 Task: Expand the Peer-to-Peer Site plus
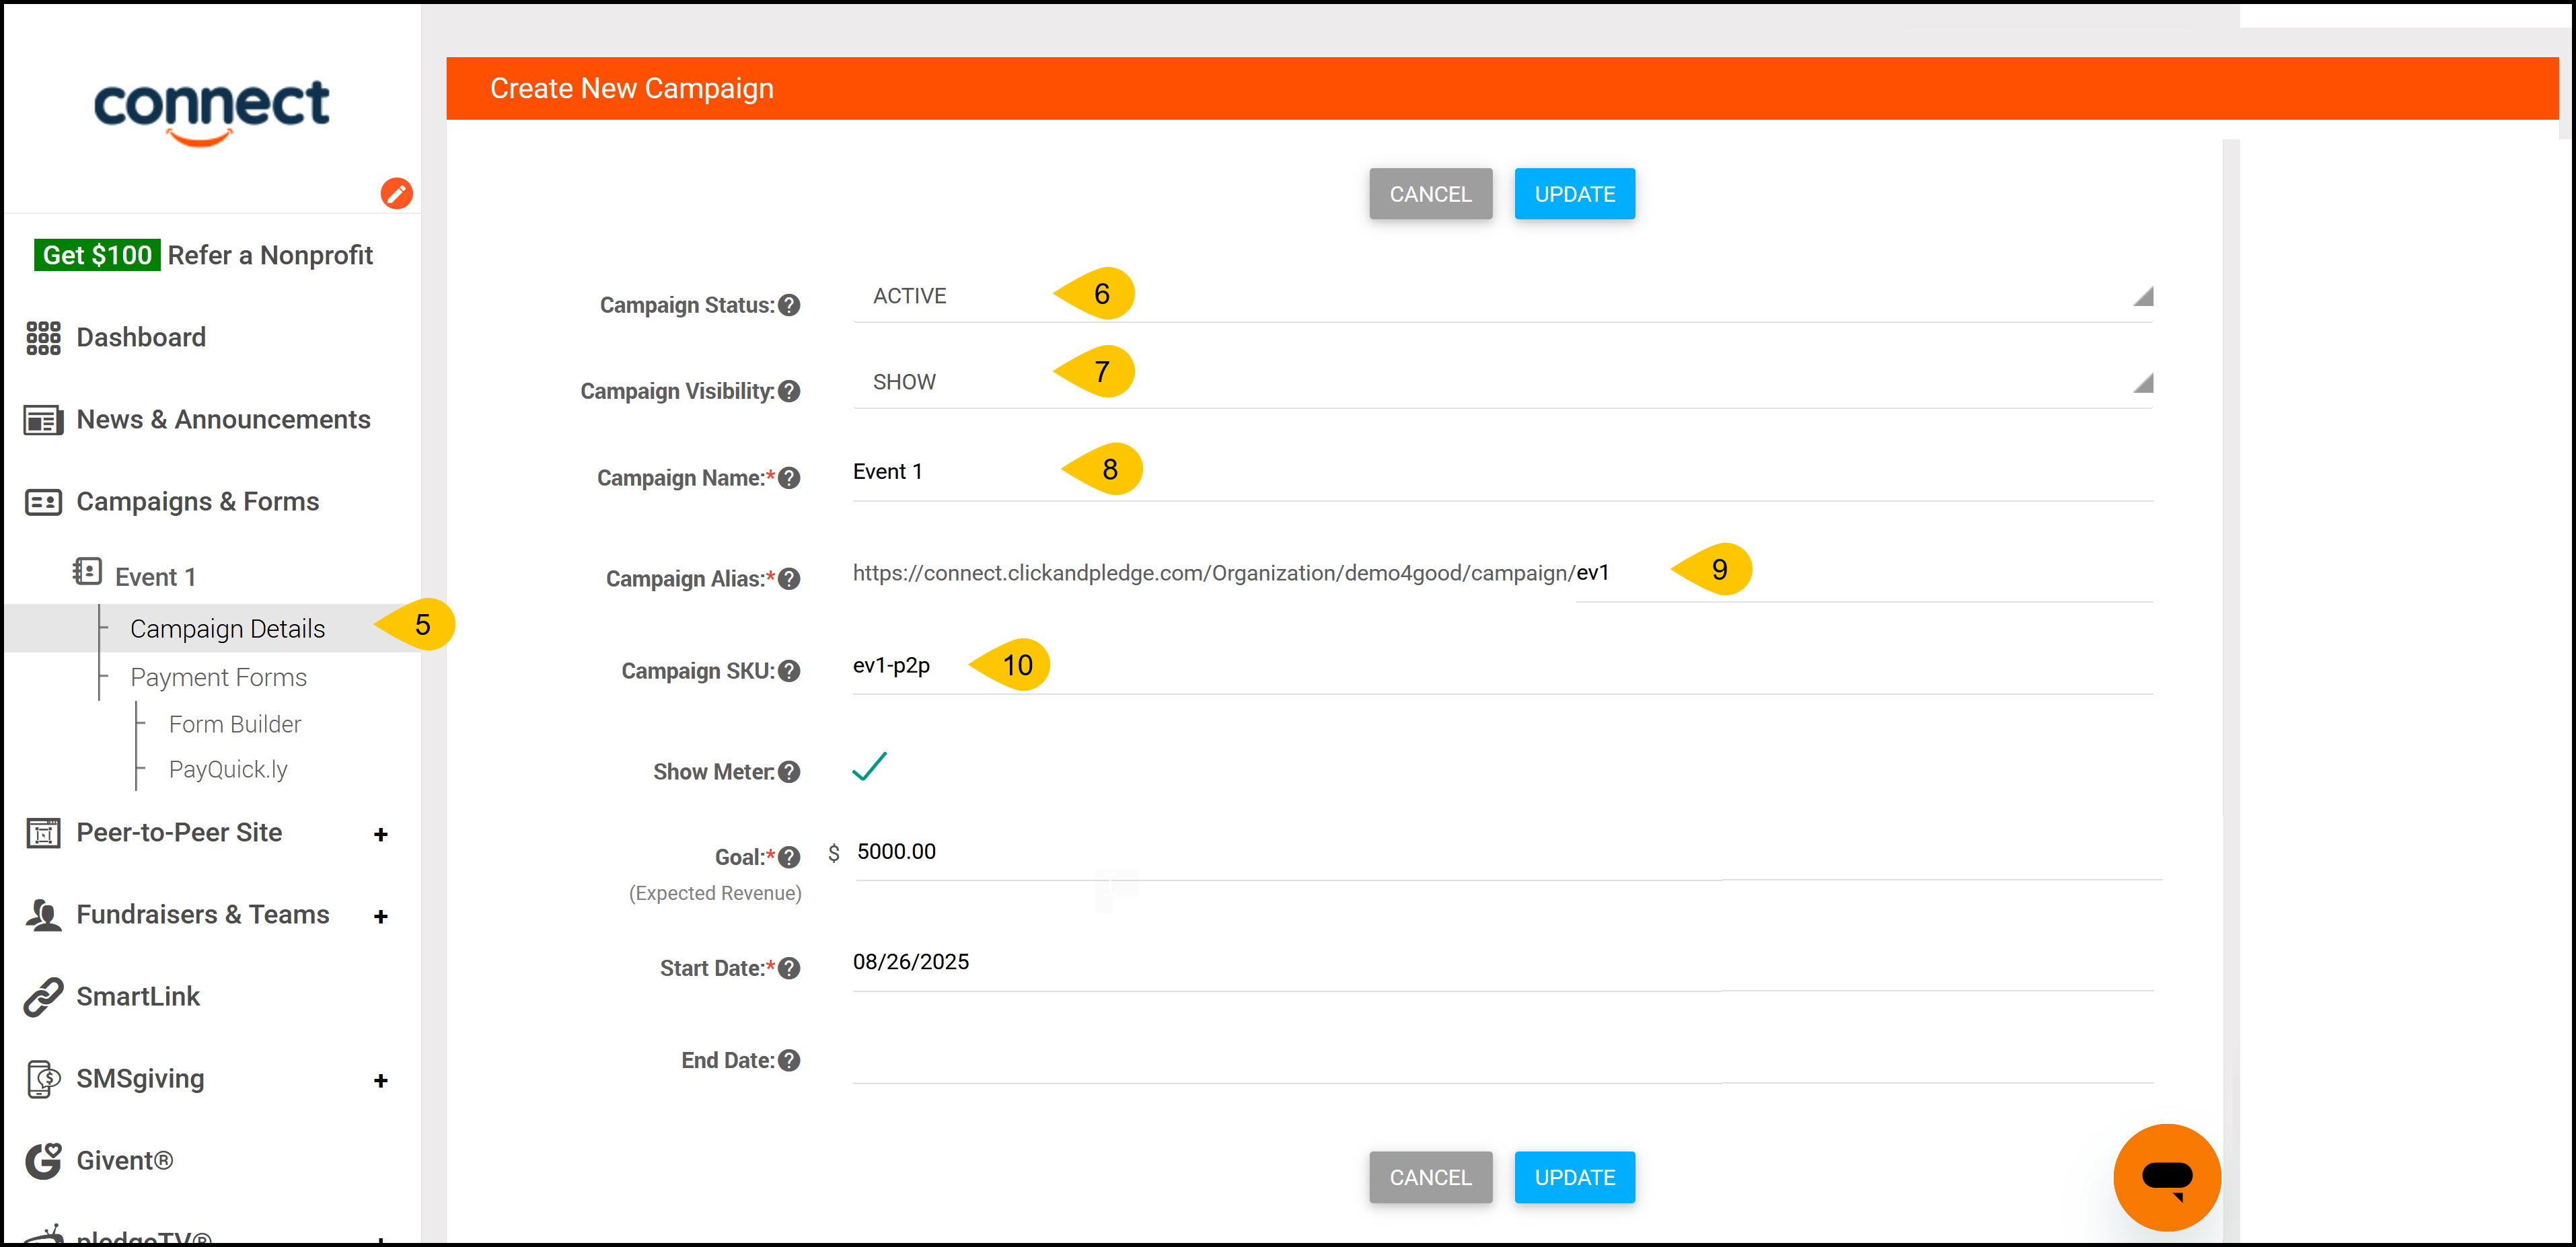[380, 834]
